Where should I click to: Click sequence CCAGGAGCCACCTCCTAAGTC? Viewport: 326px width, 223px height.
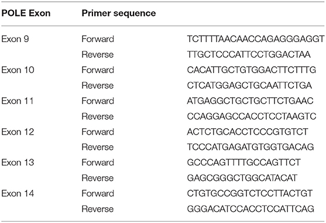tap(252, 116)
